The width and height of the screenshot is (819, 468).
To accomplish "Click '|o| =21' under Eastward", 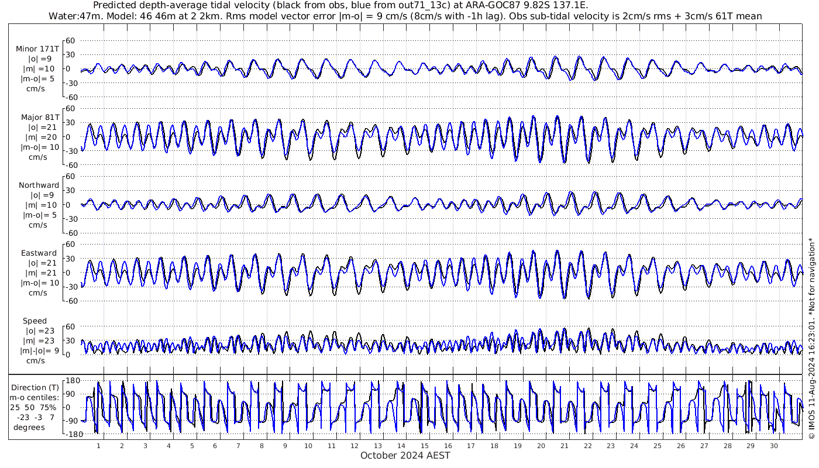I will [x=41, y=263].
